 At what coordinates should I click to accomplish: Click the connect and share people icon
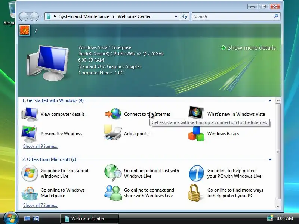click(x=113, y=193)
